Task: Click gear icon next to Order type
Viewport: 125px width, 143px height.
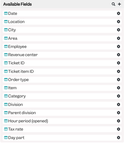Action: click(118, 80)
